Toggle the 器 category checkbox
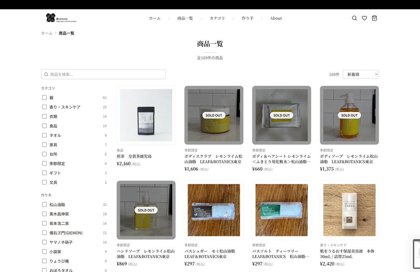This screenshot has height=272, width=420. pyautogui.click(x=44, y=98)
